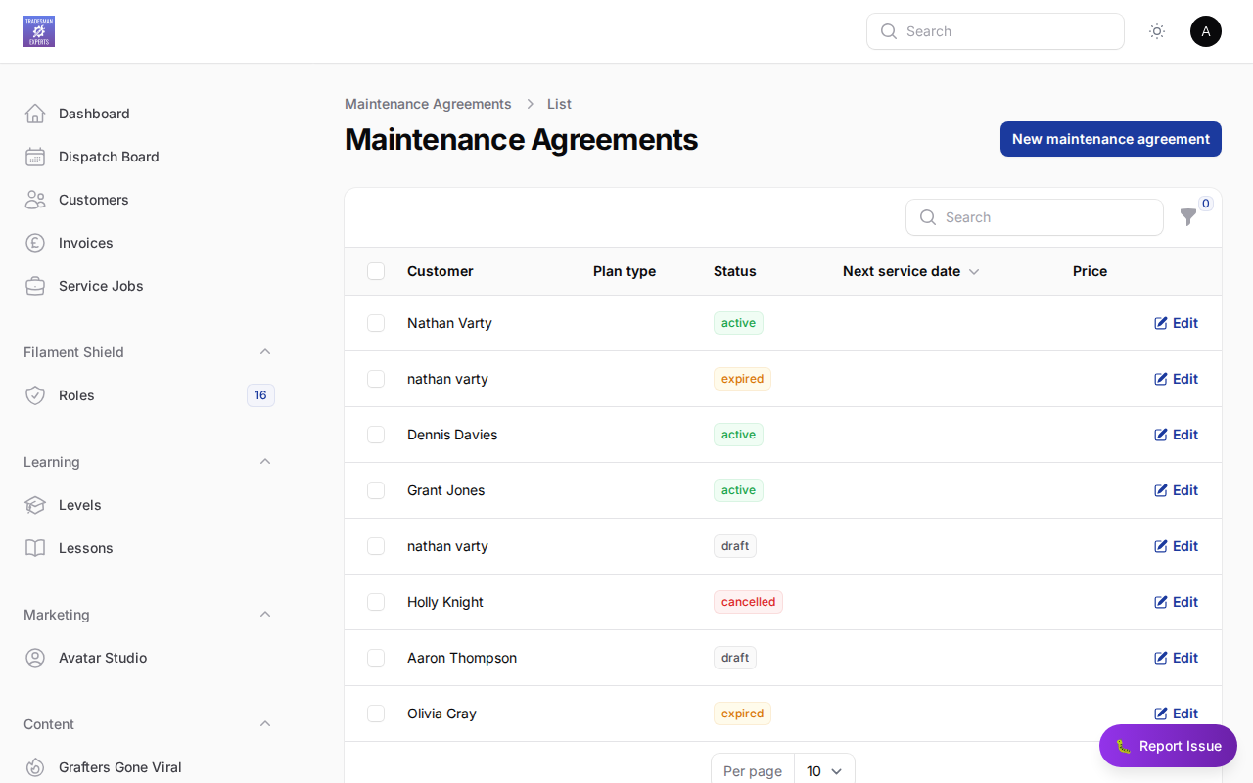Collapse the Filament Shield section
The image size is (1253, 783).
[x=265, y=351]
